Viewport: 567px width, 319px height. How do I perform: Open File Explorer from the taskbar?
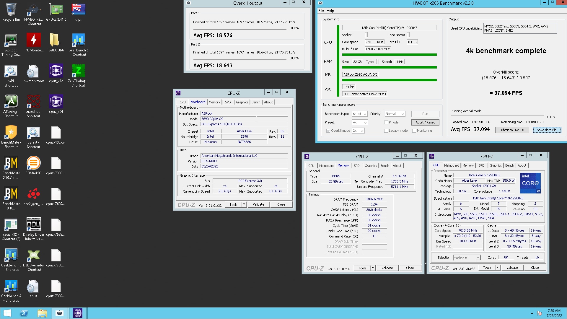42,313
